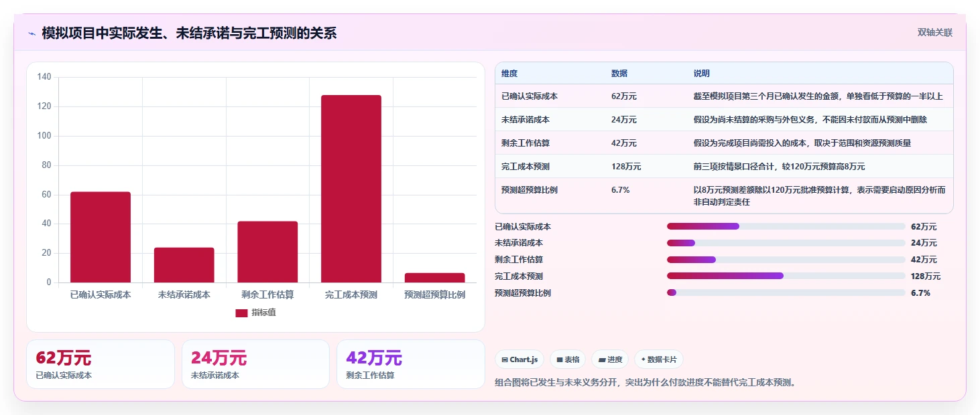Click the 128万元 value beside progress bar
Screen dimensions: 980x415
point(926,276)
